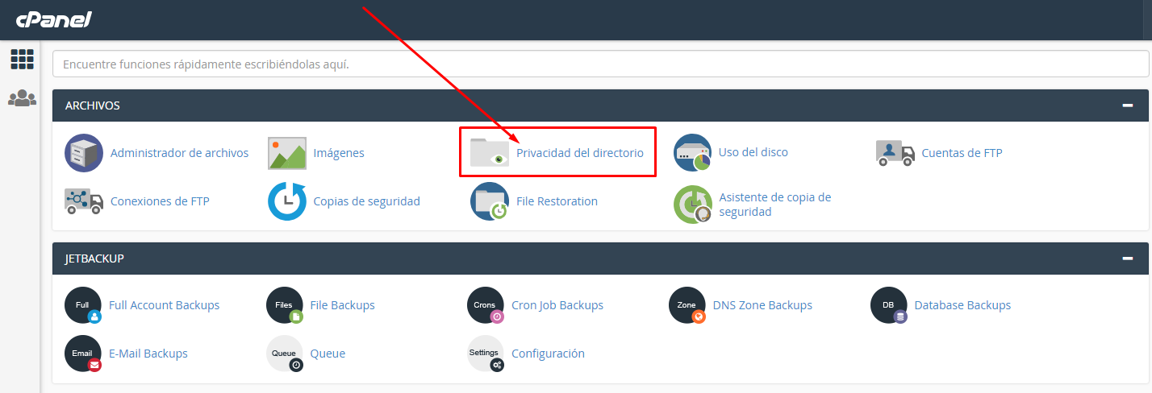Click the cPanel logo

pyautogui.click(x=55, y=19)
